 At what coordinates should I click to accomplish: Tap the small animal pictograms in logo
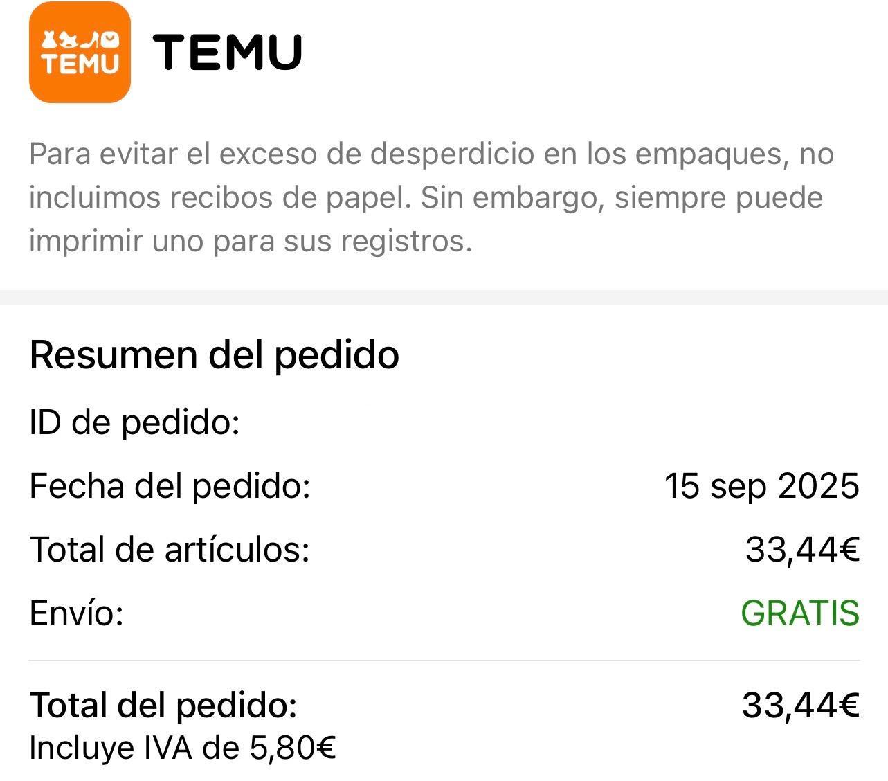(x=80, y=39)
